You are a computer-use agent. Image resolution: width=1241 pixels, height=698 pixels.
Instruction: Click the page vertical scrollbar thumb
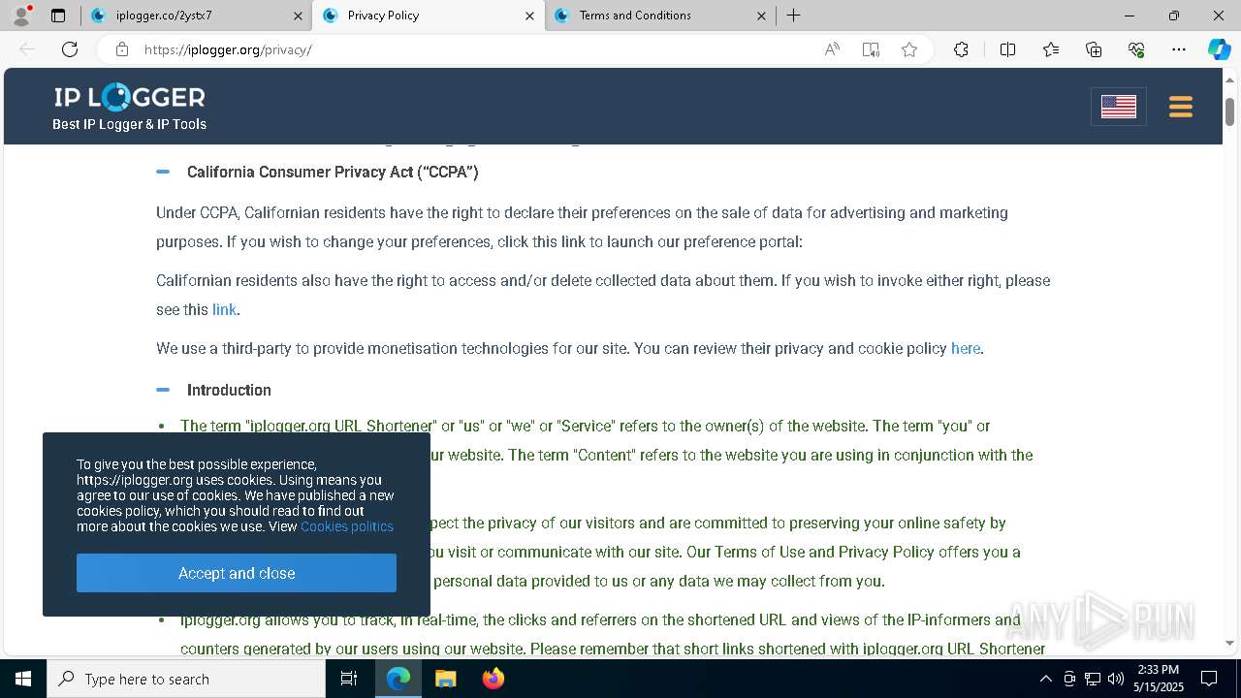[x=1230, y=111]
